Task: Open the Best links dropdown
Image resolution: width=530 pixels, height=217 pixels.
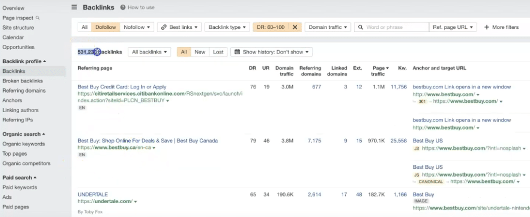Action: pos(180,27)
